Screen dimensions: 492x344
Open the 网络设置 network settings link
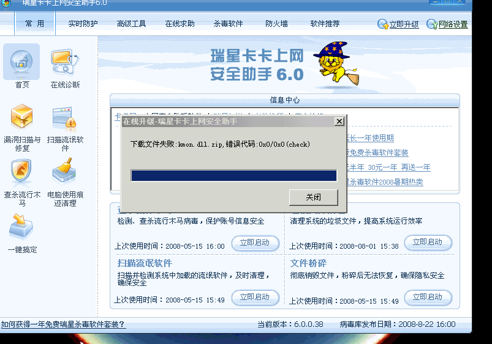[453, 24]
